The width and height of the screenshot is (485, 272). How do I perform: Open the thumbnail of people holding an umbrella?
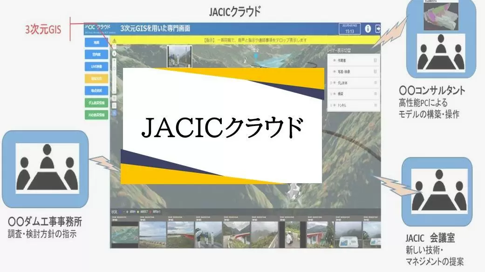[x=208, y=234]
